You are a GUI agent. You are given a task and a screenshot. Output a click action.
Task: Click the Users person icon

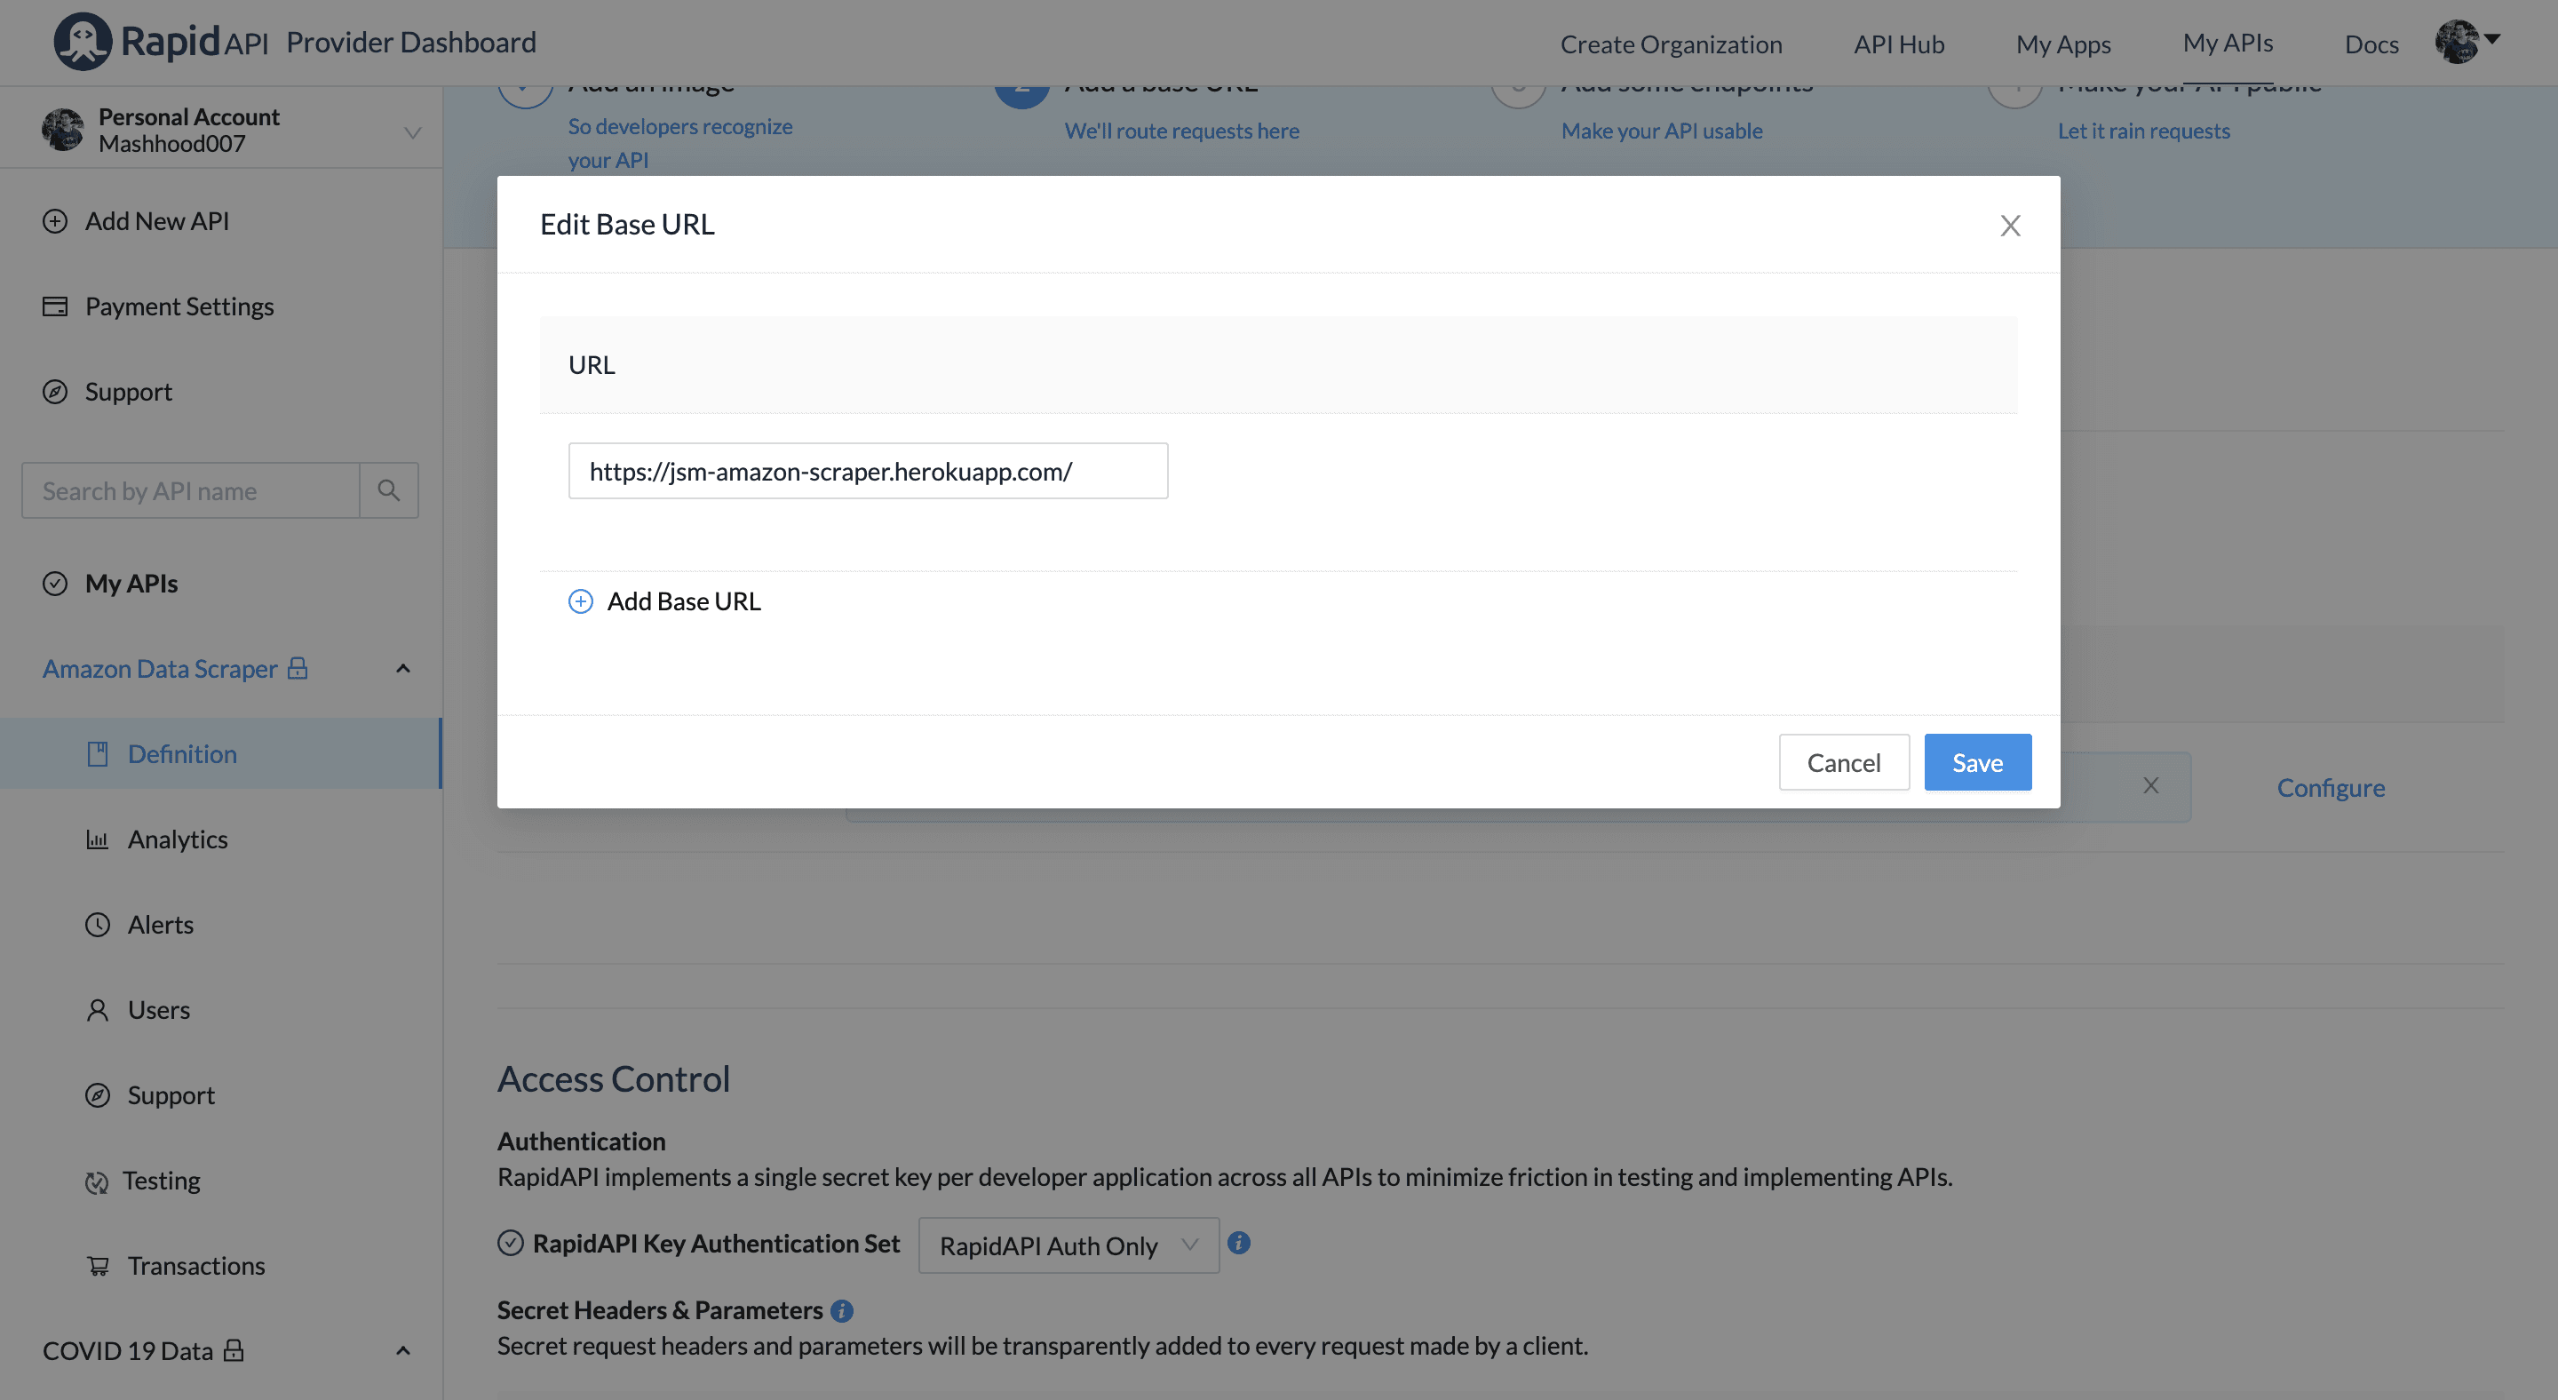pyautogui.click(x=98, y=1010)
